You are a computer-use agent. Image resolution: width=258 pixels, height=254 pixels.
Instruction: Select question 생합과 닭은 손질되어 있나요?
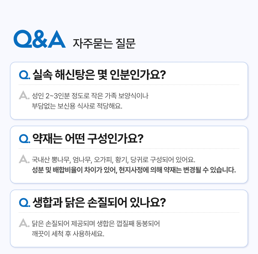point(99,202)
